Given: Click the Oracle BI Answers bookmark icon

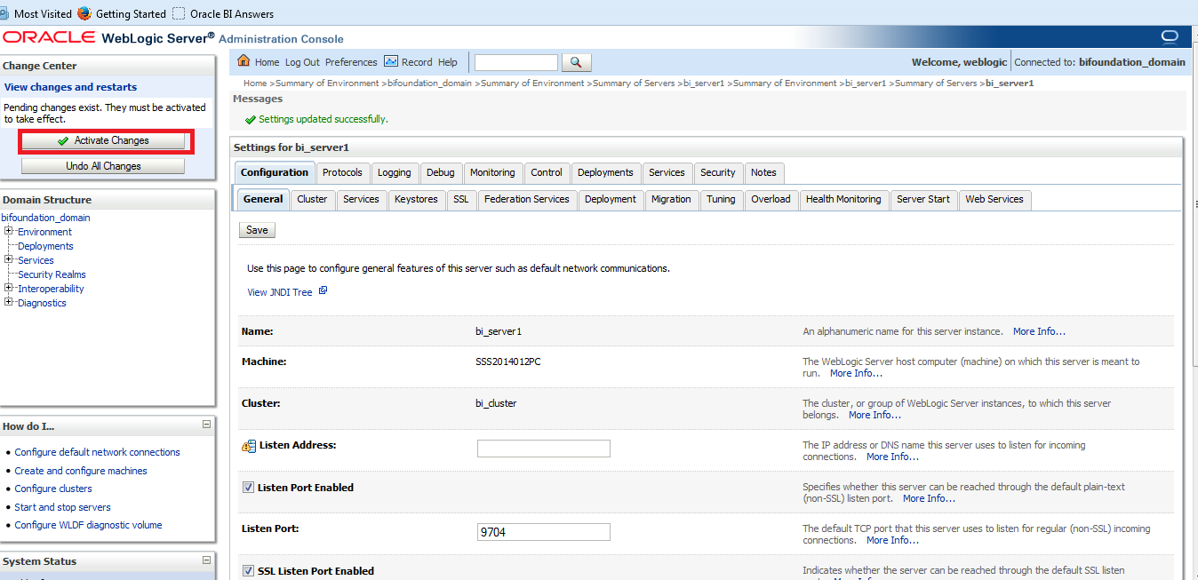Looking at the screenshot, I should tap(179, 13).
